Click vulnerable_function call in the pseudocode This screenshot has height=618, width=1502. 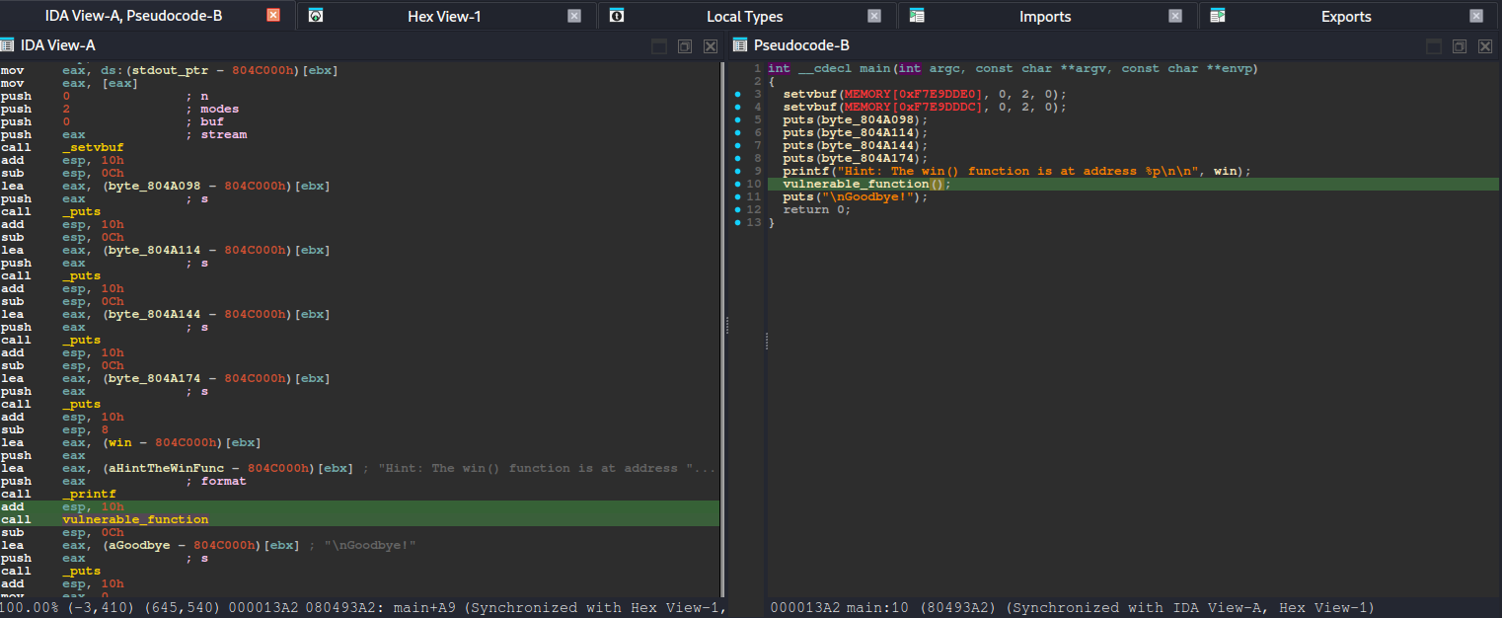[x=856, y=184]
